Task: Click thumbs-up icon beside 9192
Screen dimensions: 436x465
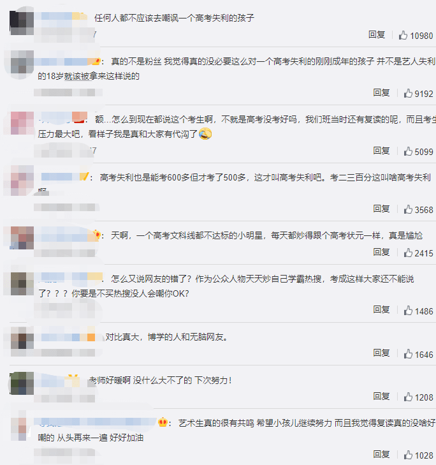Action: point(408,93)
